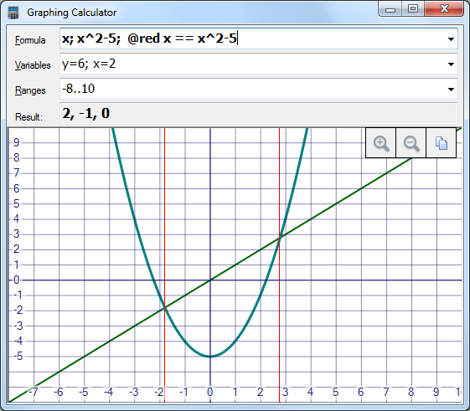470x411 pixels.
Task: Click the parabola vertex at y=-5
Action: tap(210, 357)
